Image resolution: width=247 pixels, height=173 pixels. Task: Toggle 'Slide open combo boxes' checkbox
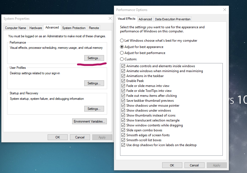[123, 130]
